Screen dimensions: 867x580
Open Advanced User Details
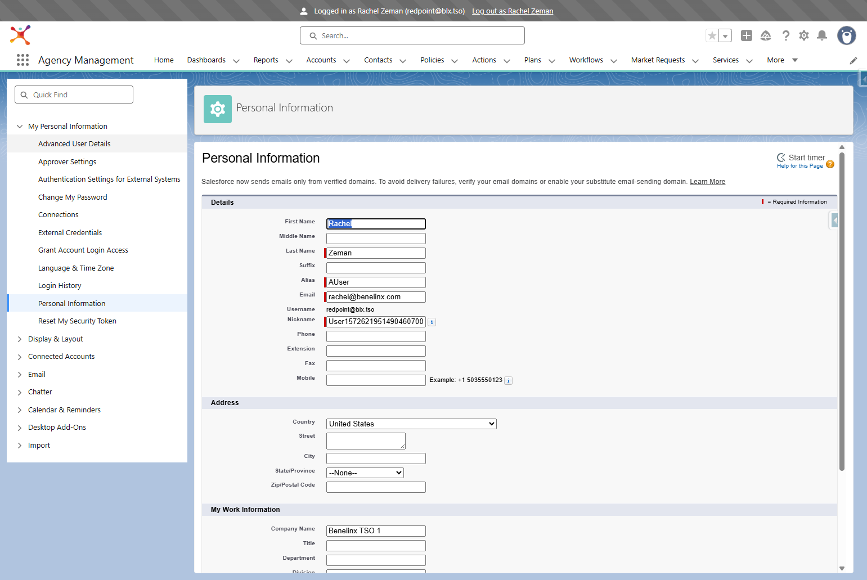coord(74,144)
